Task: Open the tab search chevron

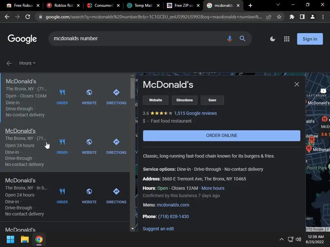Action: point(278,5)
